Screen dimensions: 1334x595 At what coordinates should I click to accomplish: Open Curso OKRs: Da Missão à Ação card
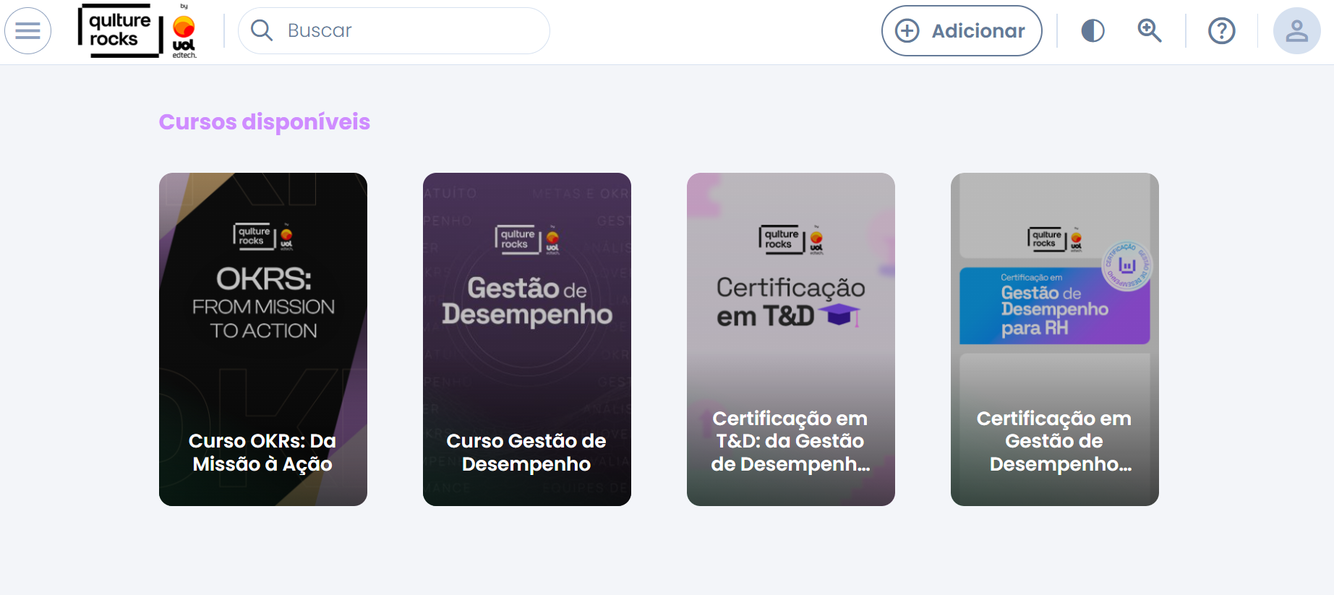click(263, 339)
